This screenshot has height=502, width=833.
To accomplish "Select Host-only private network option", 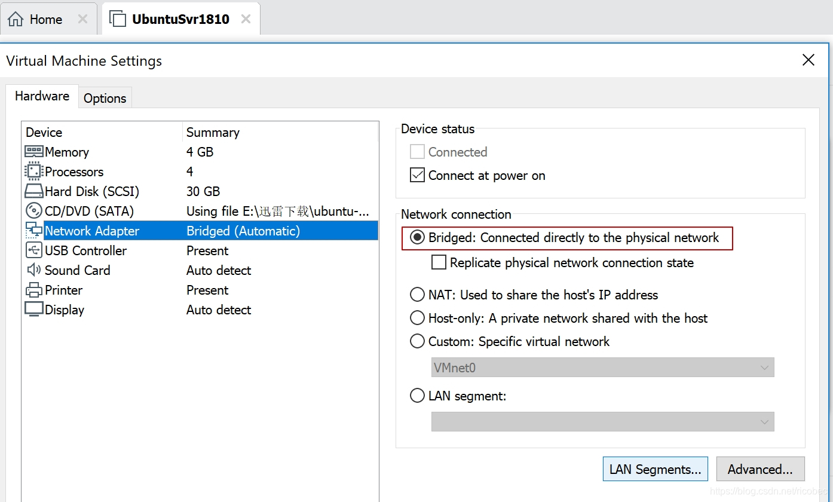I will pyautogui.click(x=417, y=318).
